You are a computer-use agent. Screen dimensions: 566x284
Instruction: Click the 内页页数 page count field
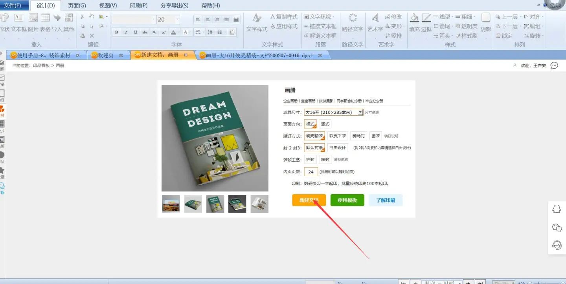point(311,172)
